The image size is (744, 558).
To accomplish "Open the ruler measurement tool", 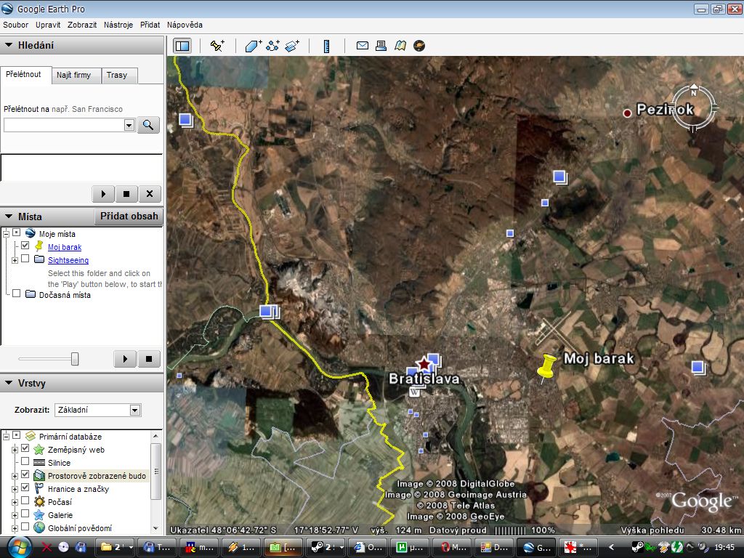I will (x=326, y=46).
